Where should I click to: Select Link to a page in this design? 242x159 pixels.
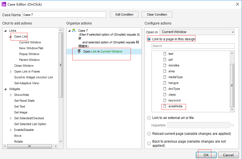click(149, 39)
